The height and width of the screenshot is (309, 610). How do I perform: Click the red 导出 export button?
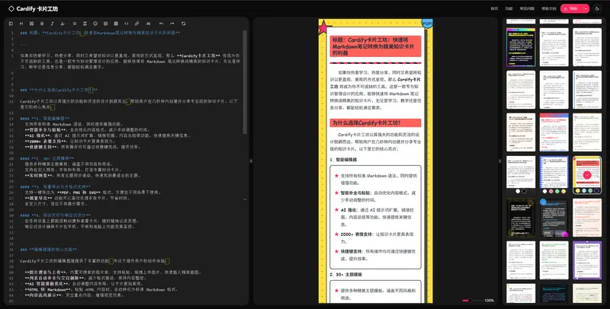click(x=571, y=8)
